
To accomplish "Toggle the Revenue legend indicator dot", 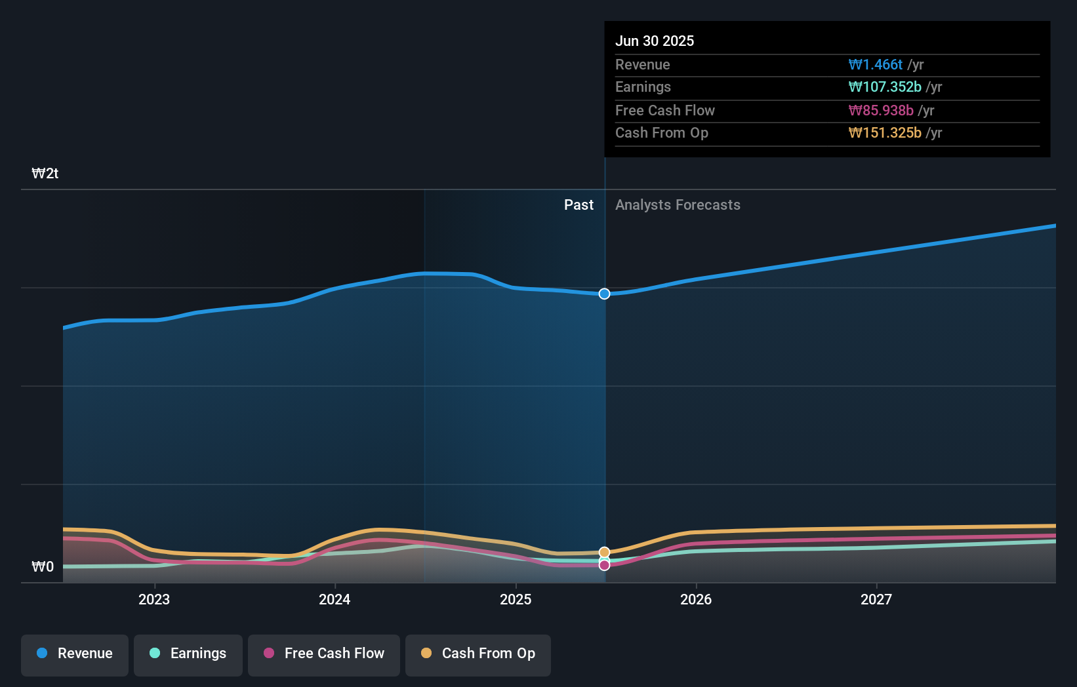I will [x=43, y=654].
